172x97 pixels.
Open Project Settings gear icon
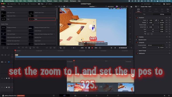169,96
